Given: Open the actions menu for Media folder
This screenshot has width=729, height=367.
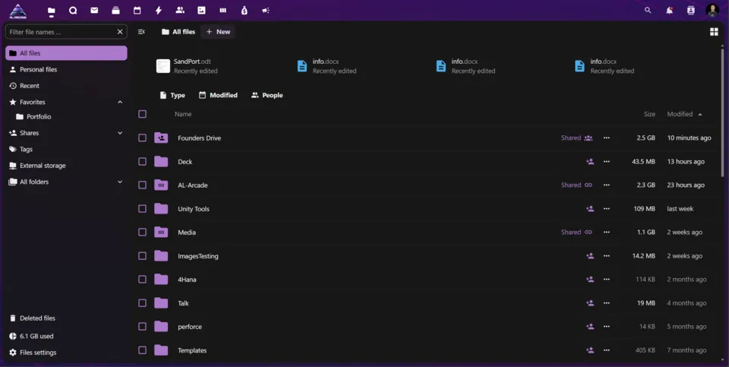Looking at the screenshot, I should coord(606,232).
